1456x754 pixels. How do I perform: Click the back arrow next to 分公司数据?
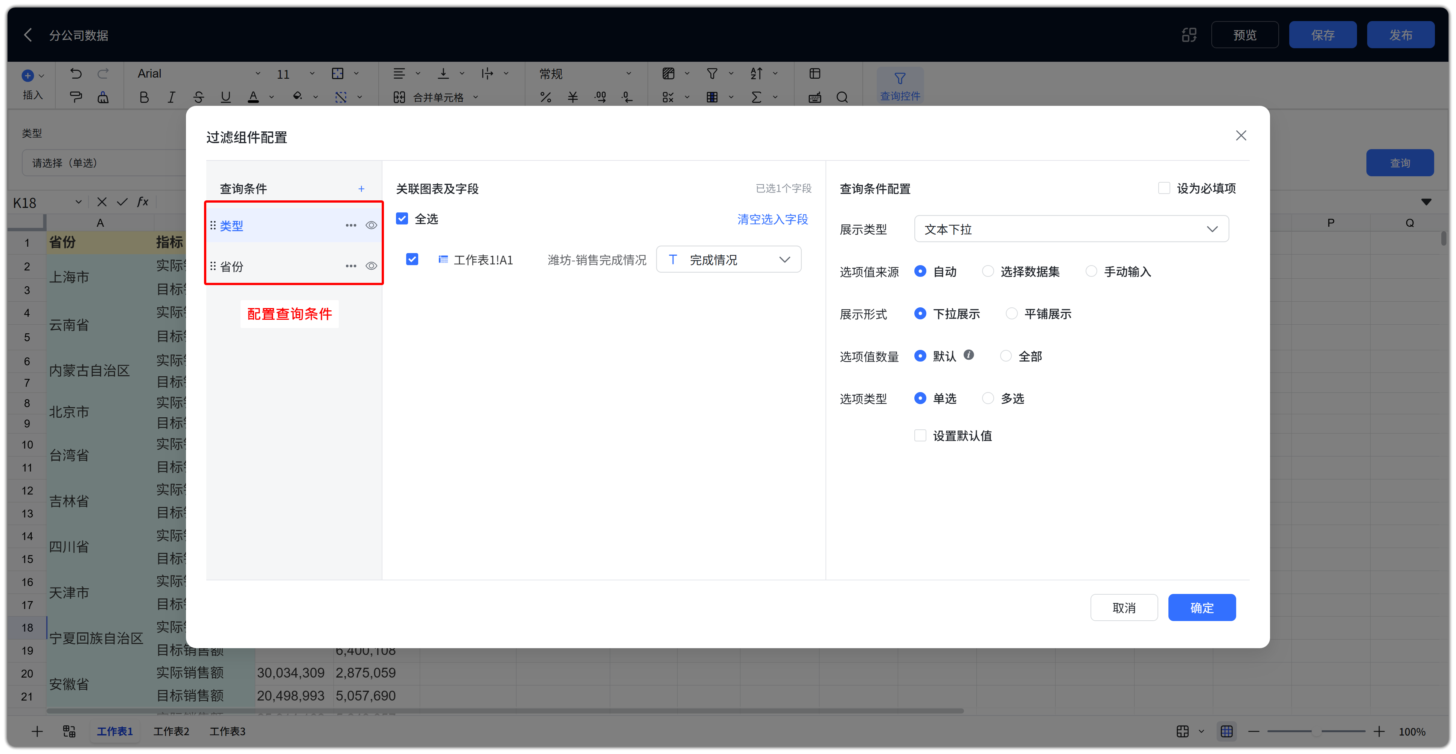(x=28, y=35)
